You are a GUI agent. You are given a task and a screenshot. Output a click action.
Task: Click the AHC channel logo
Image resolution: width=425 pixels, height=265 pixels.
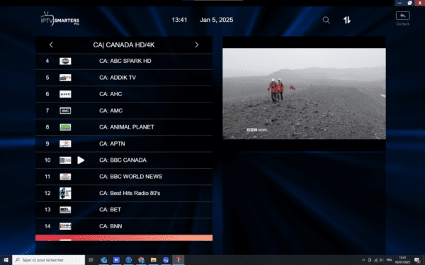(65, 94)
